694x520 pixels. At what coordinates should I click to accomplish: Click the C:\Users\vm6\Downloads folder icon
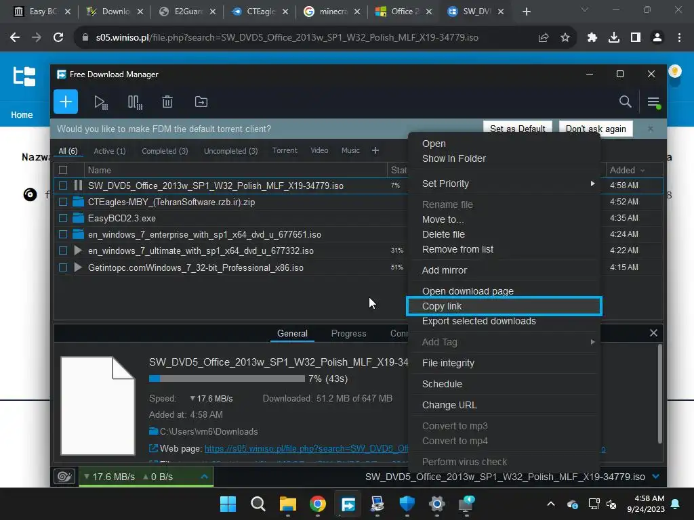click(x=154, y=431)
